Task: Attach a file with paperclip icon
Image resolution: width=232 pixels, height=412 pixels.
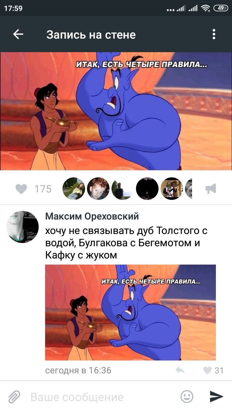Action: point(14,397)
